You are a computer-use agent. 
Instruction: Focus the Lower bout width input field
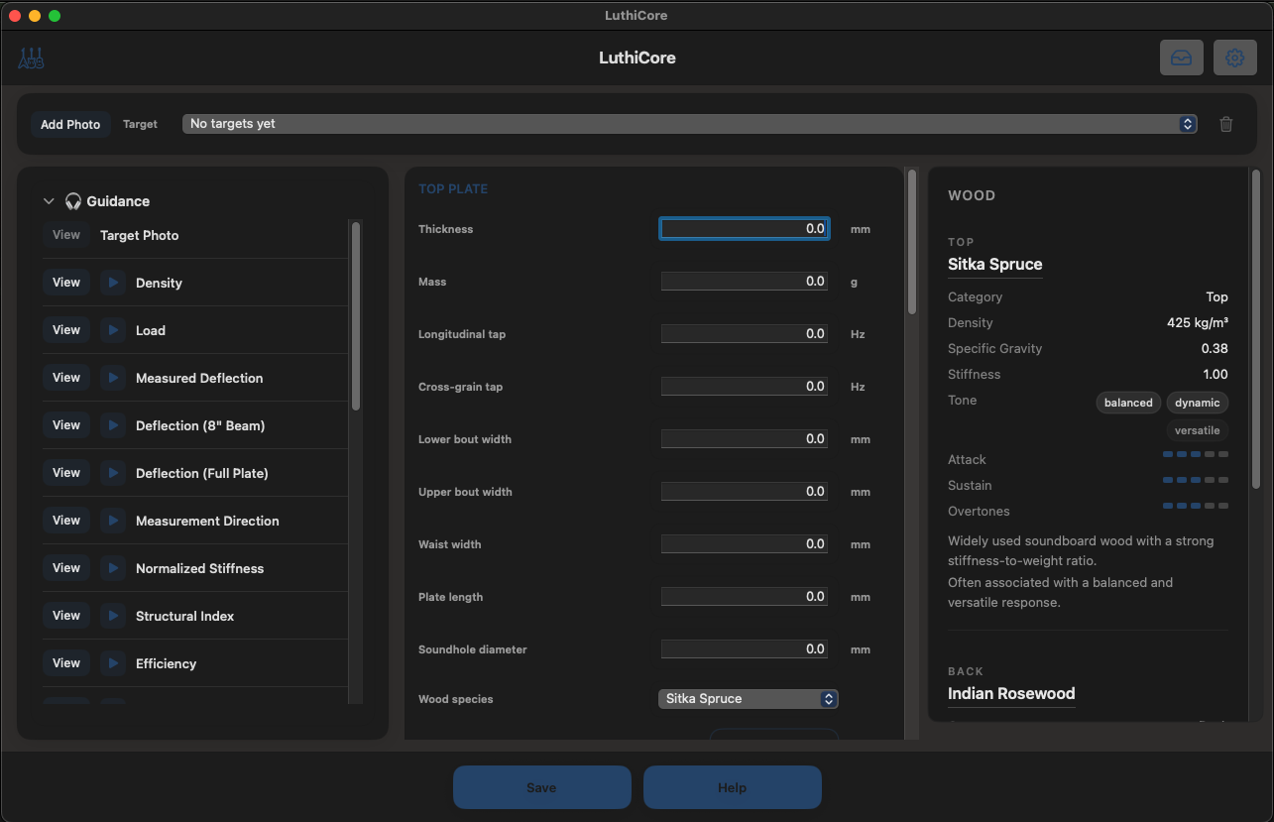(x=745, y=439)
